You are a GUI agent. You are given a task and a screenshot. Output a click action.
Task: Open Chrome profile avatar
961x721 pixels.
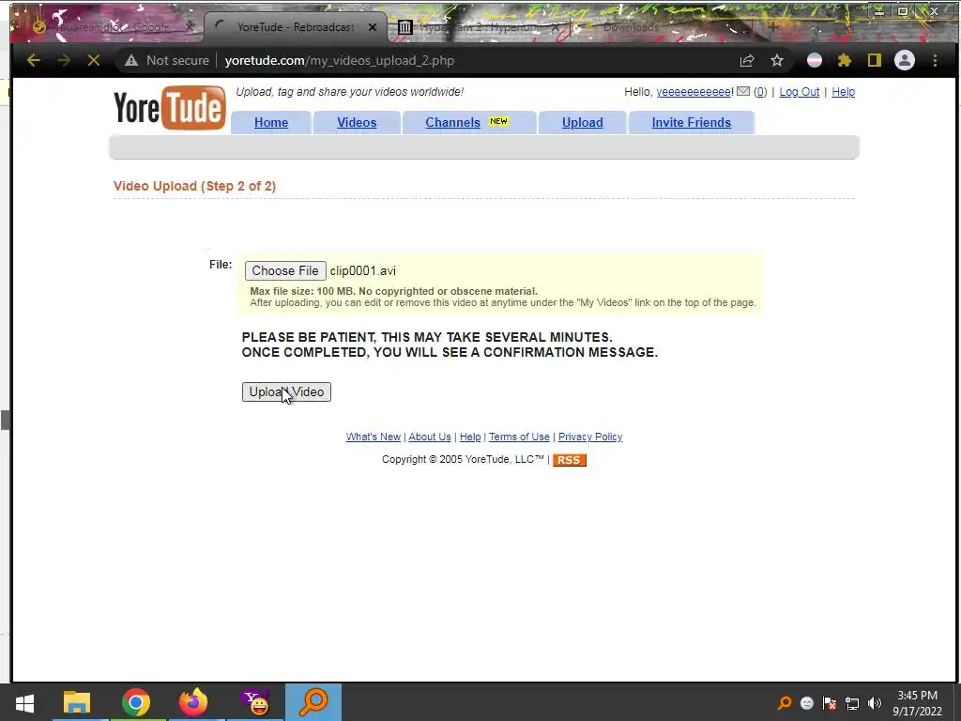click(x=905, y=60)
